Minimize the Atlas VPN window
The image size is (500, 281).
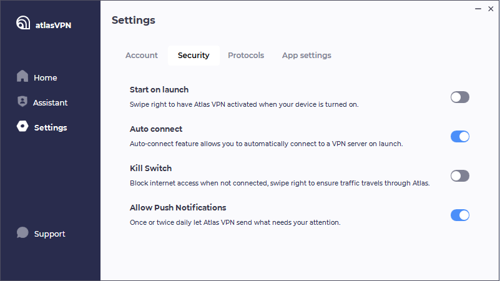[x=478, y=9]
